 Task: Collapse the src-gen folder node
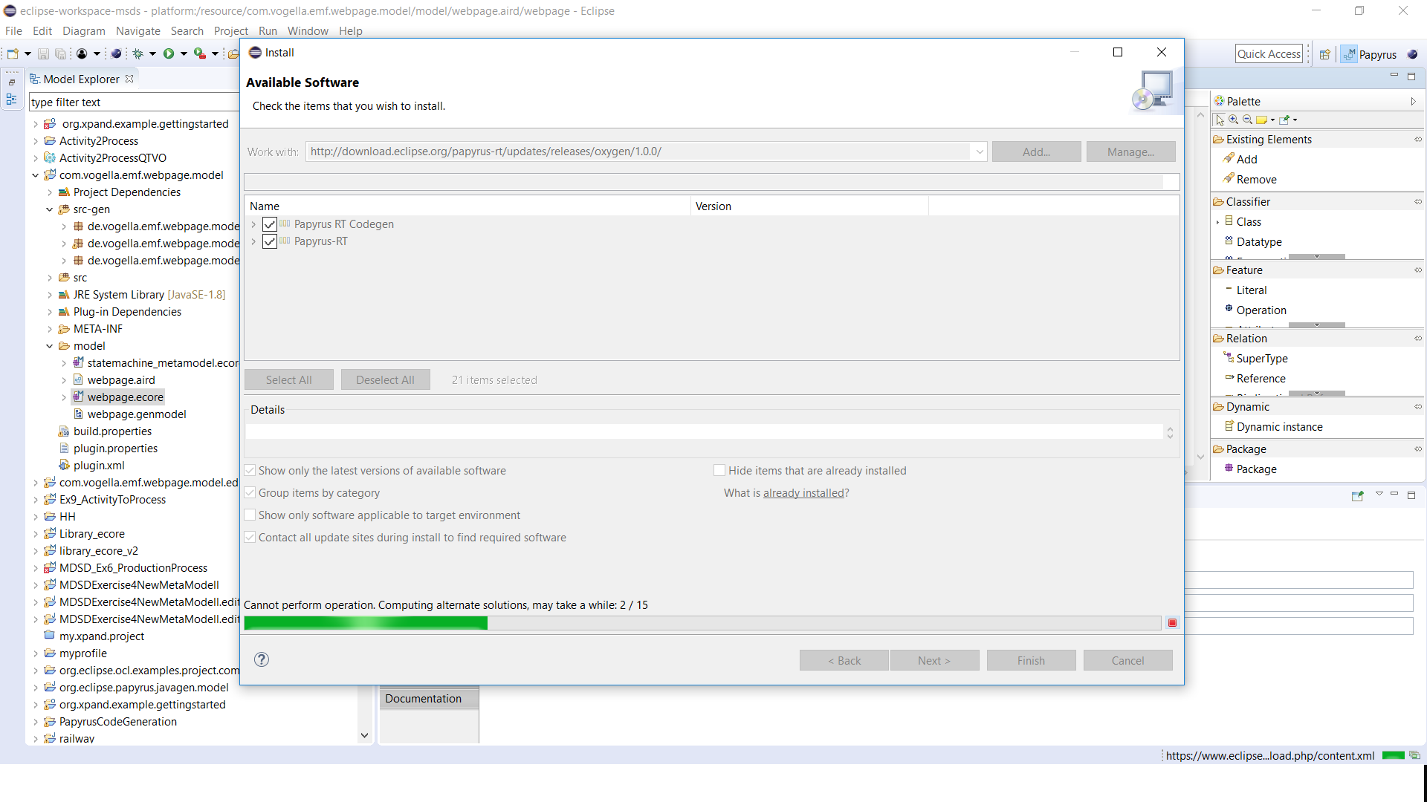(x=49, y=209)
